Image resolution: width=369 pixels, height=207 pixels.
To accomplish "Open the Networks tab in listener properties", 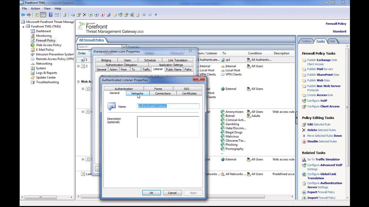I will click(x=137, y=93).
